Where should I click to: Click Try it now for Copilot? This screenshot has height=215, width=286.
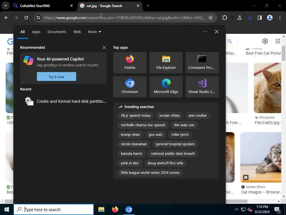pos(56,77)
